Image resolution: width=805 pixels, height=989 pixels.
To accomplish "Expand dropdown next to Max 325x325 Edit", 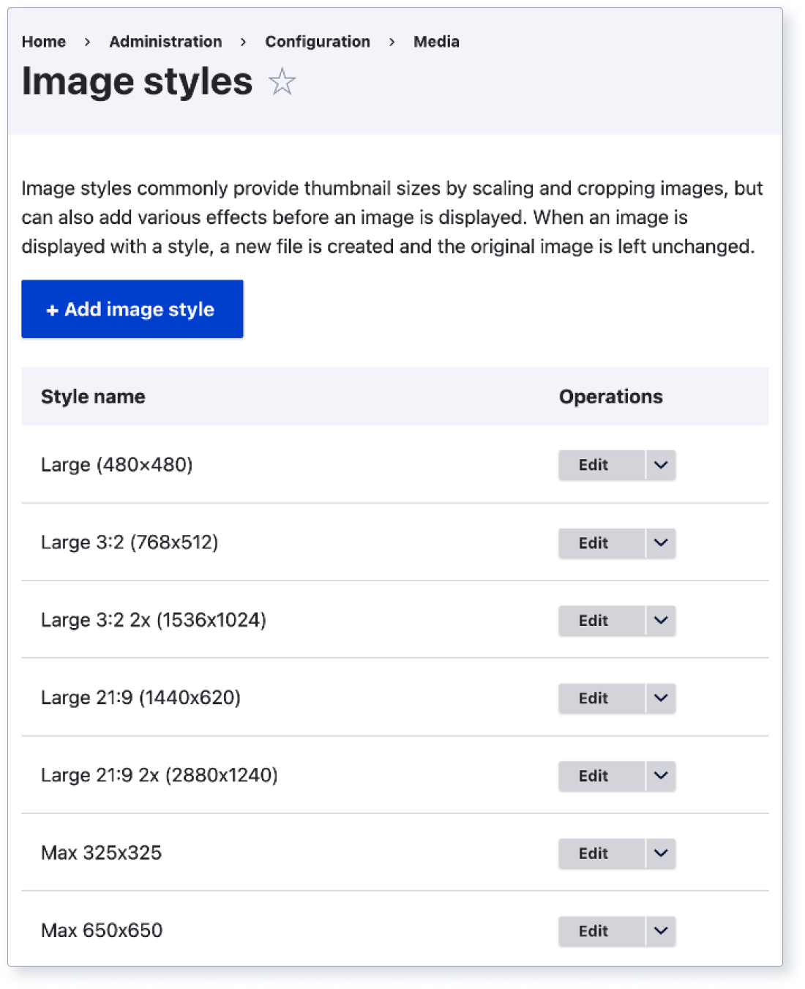I will pyautogui.click(x=660, y=854).
